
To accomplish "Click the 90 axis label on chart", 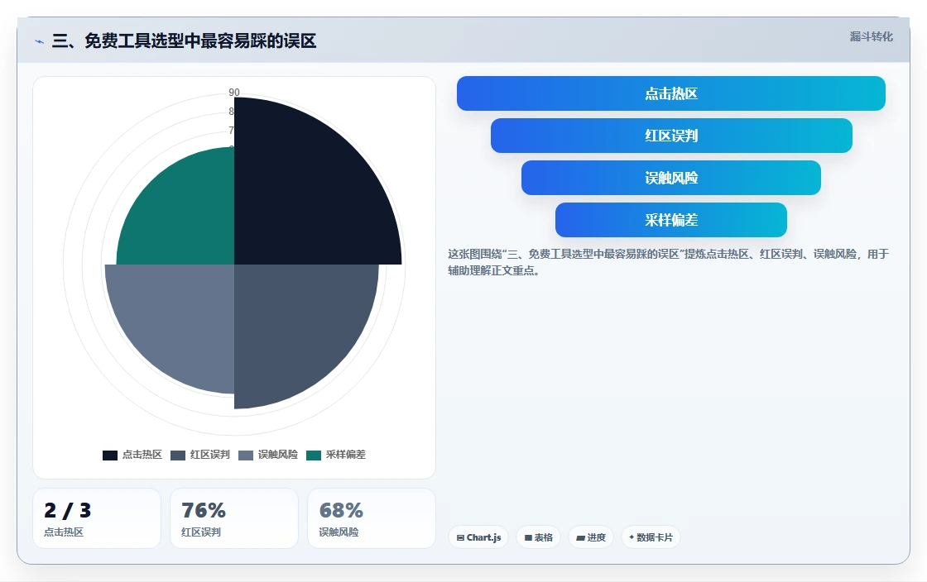I will [234, 92].
